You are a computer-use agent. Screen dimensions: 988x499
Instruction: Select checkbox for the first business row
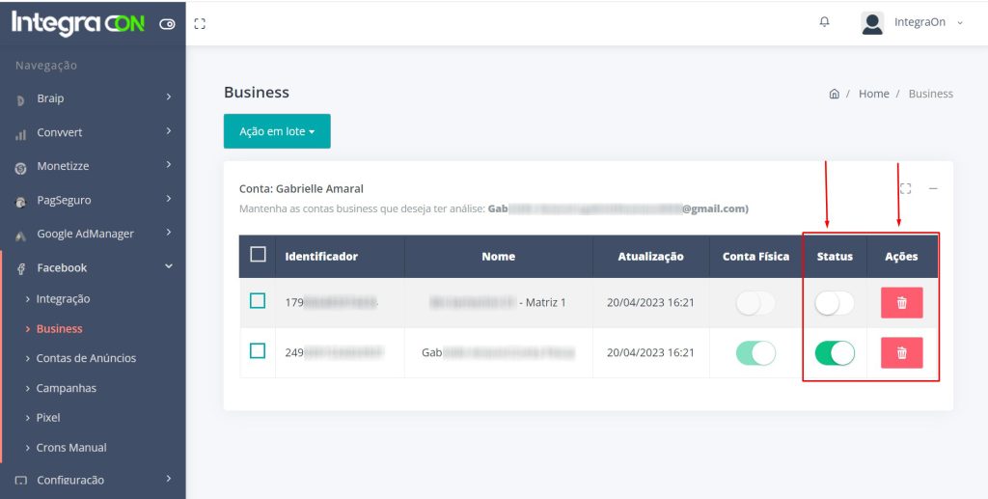258,301
